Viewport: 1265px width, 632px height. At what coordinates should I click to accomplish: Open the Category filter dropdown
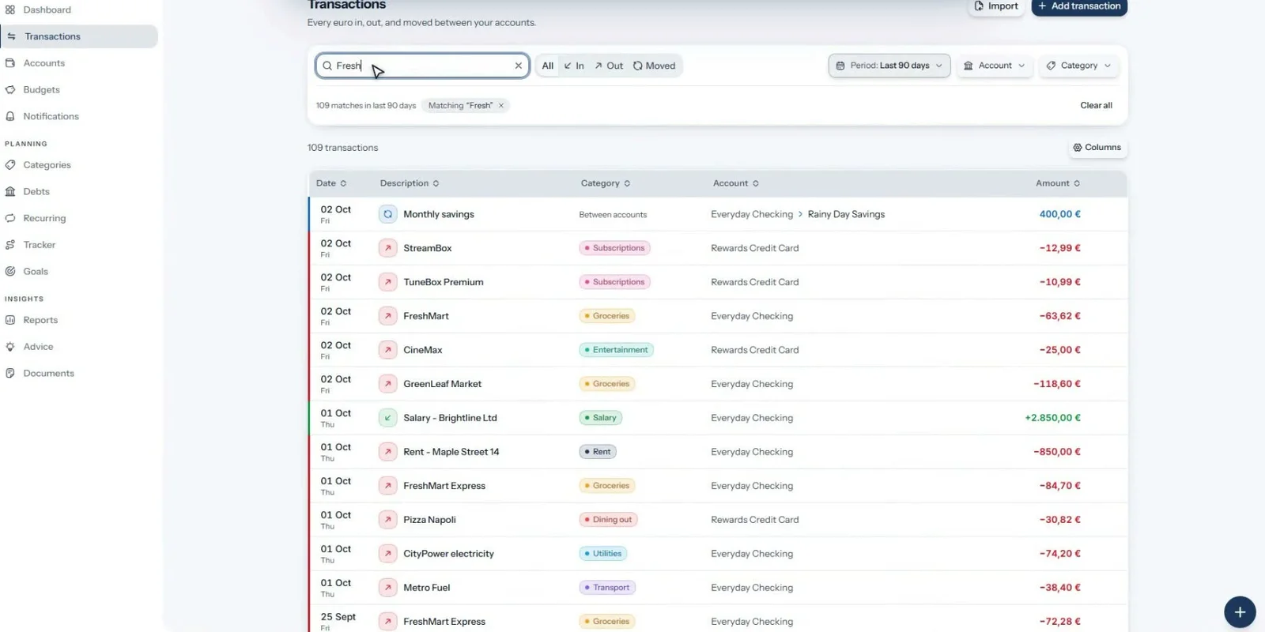click(x=1079, y=66)
